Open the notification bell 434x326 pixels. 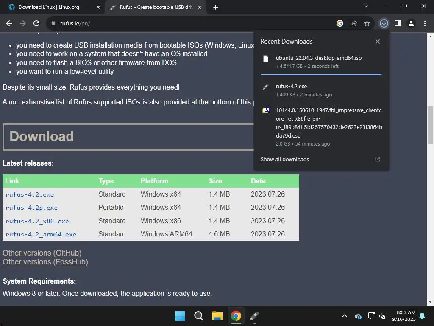tap(423, 316)
